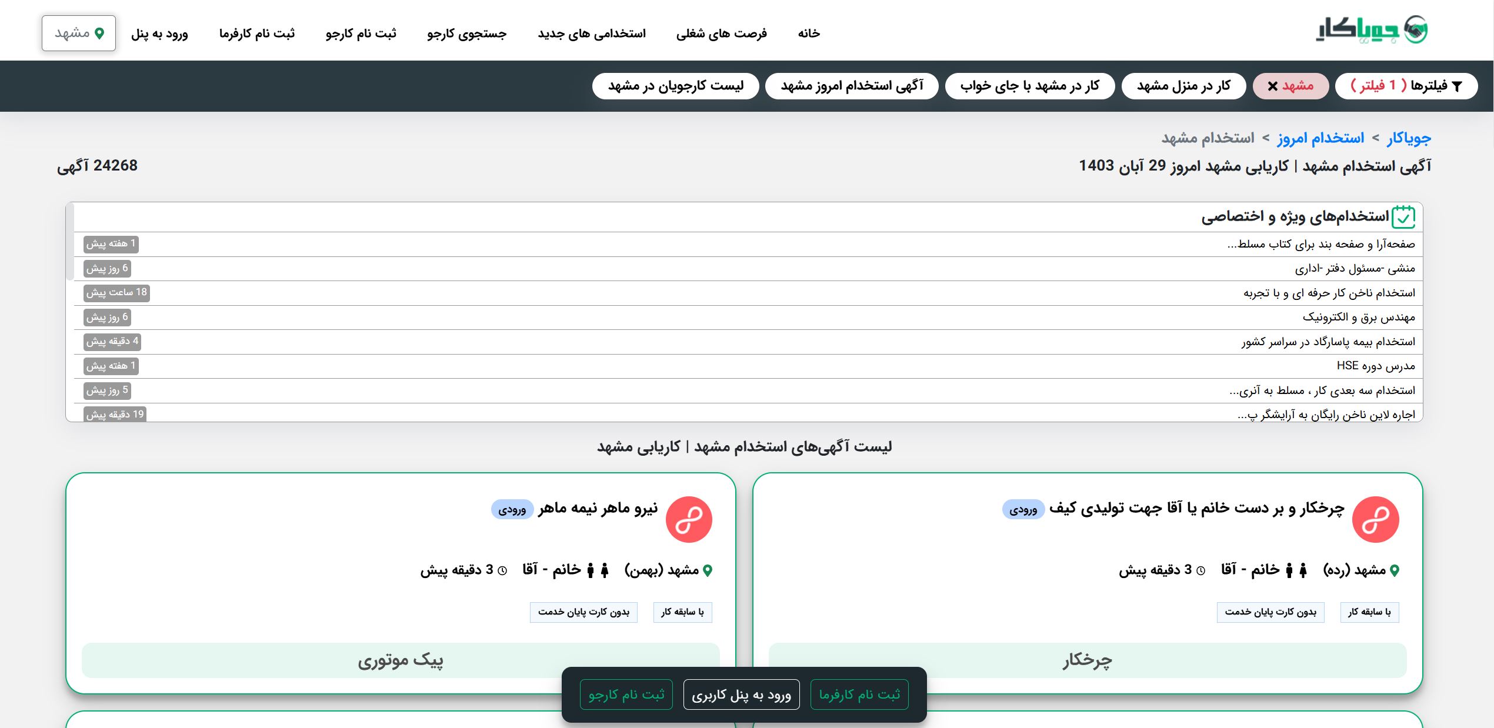Open the جستجوی کارجو menu item
The width and height of the screenshot is (1494, 728).
click(x=466, y=34)
